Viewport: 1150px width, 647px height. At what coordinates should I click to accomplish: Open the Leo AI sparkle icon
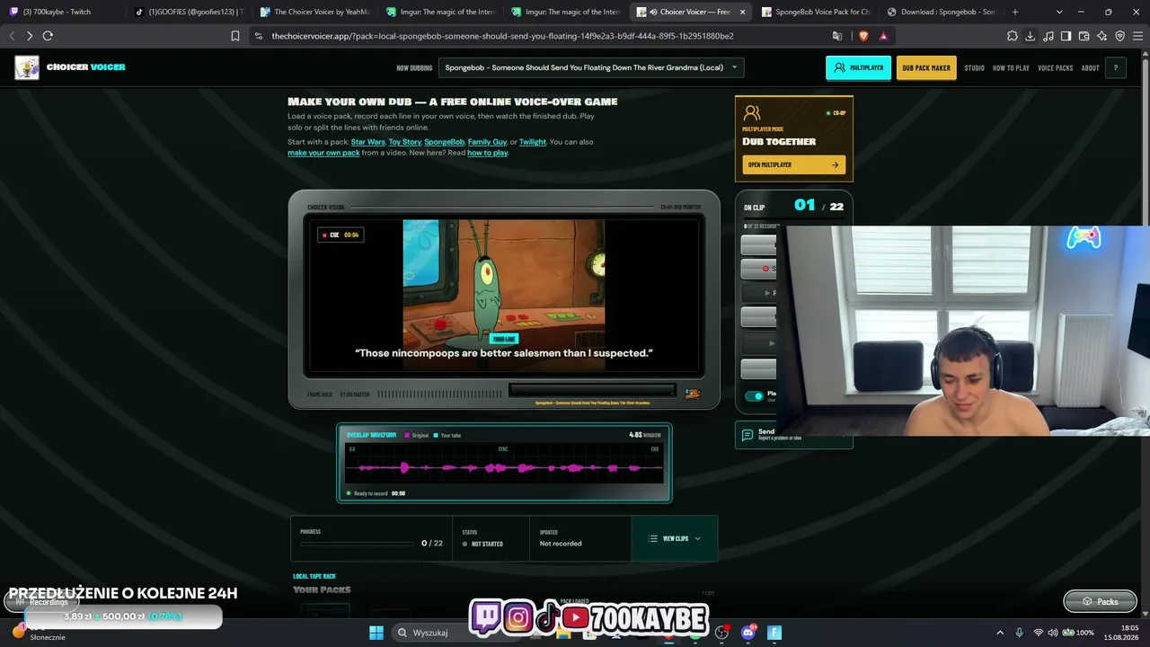tap(1101, 36)
